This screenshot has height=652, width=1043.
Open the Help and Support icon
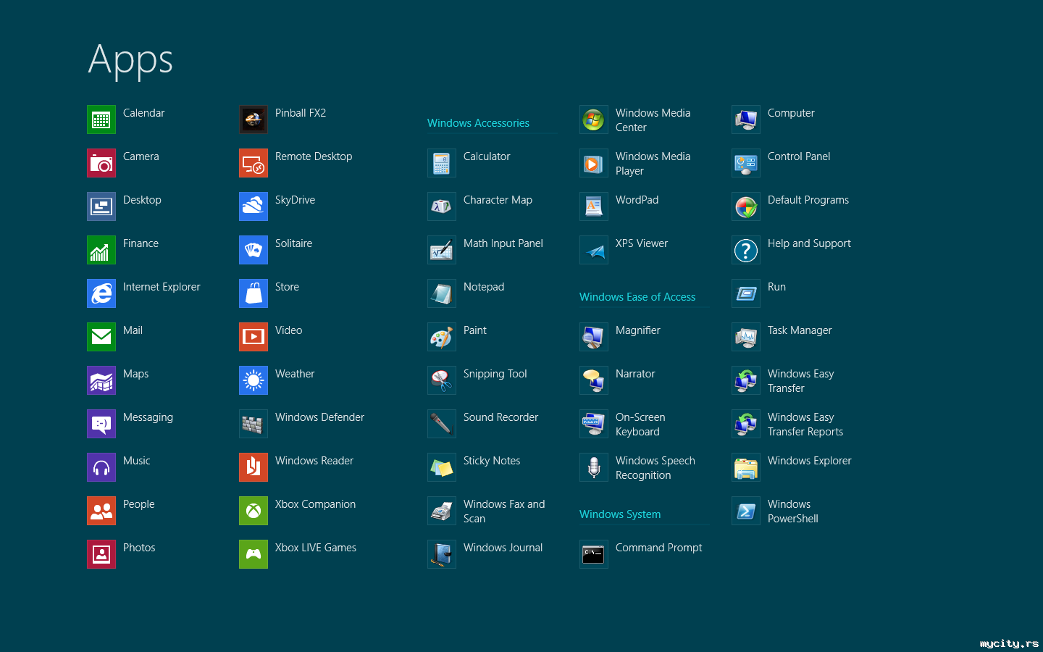click(x=746, y=250)
